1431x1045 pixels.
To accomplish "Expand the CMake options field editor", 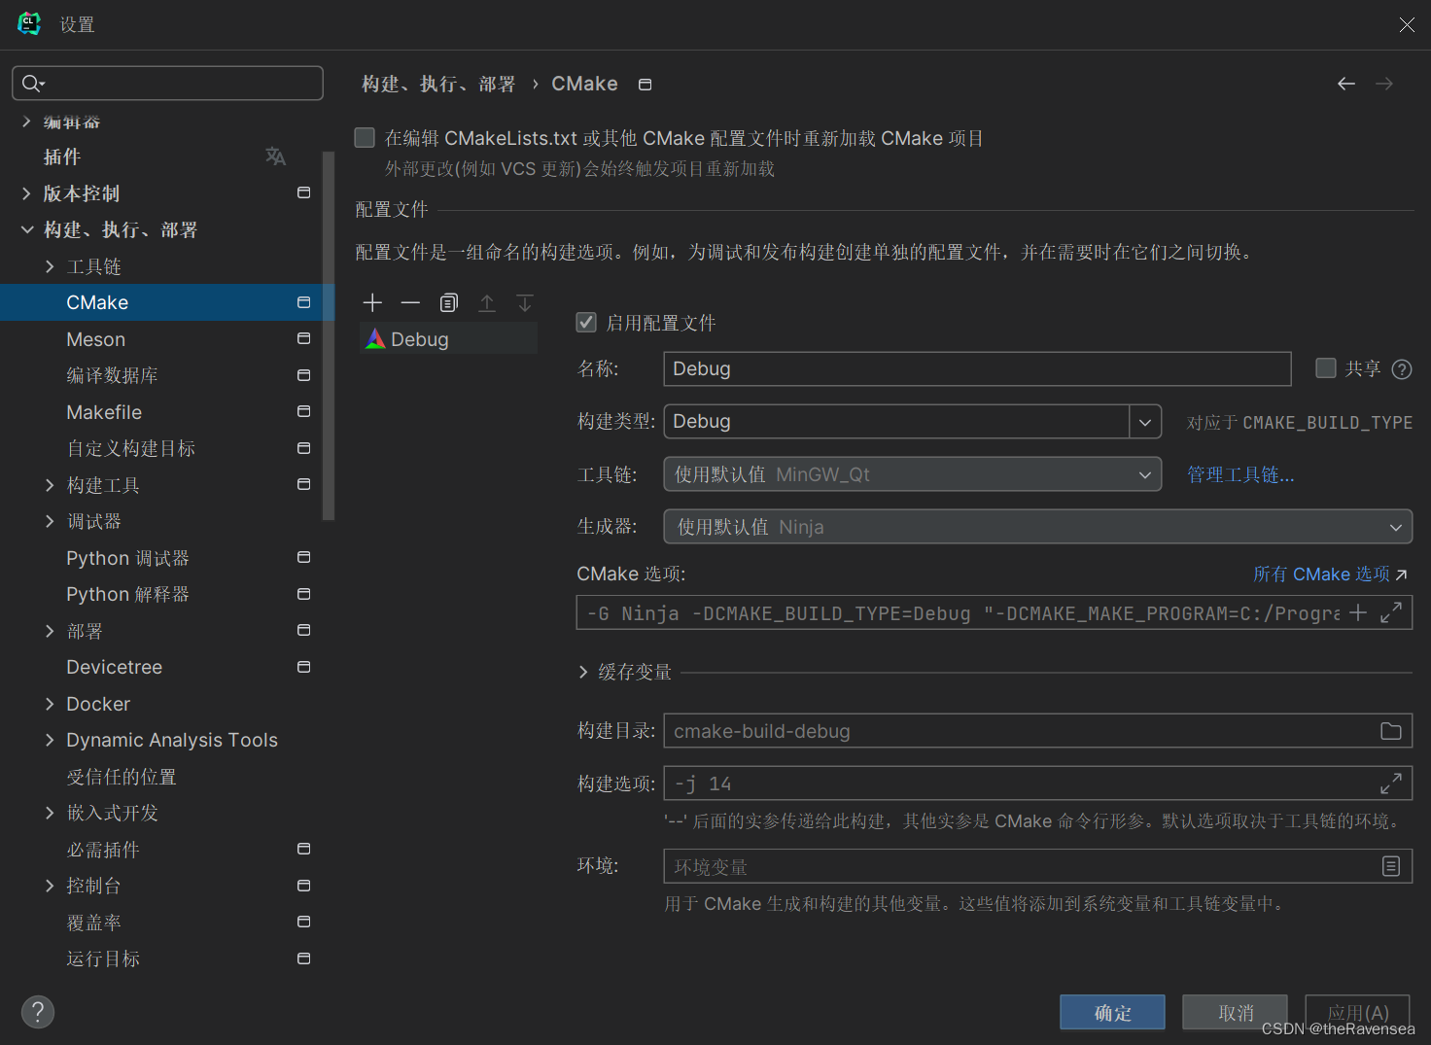I will [x=1391, y=612].
